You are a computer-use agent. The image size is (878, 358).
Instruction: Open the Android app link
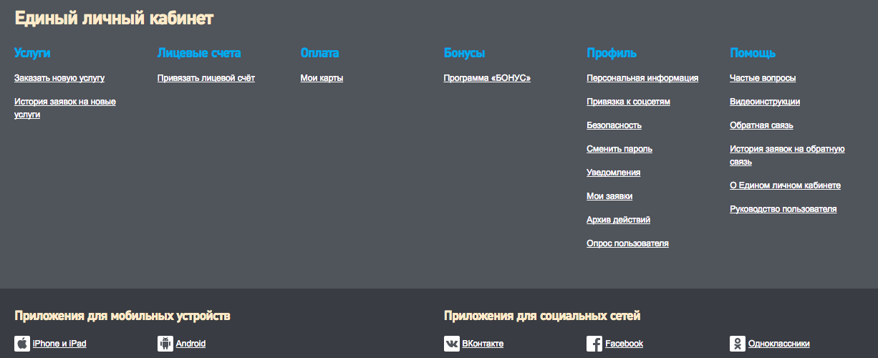click(x=190, y=344)
